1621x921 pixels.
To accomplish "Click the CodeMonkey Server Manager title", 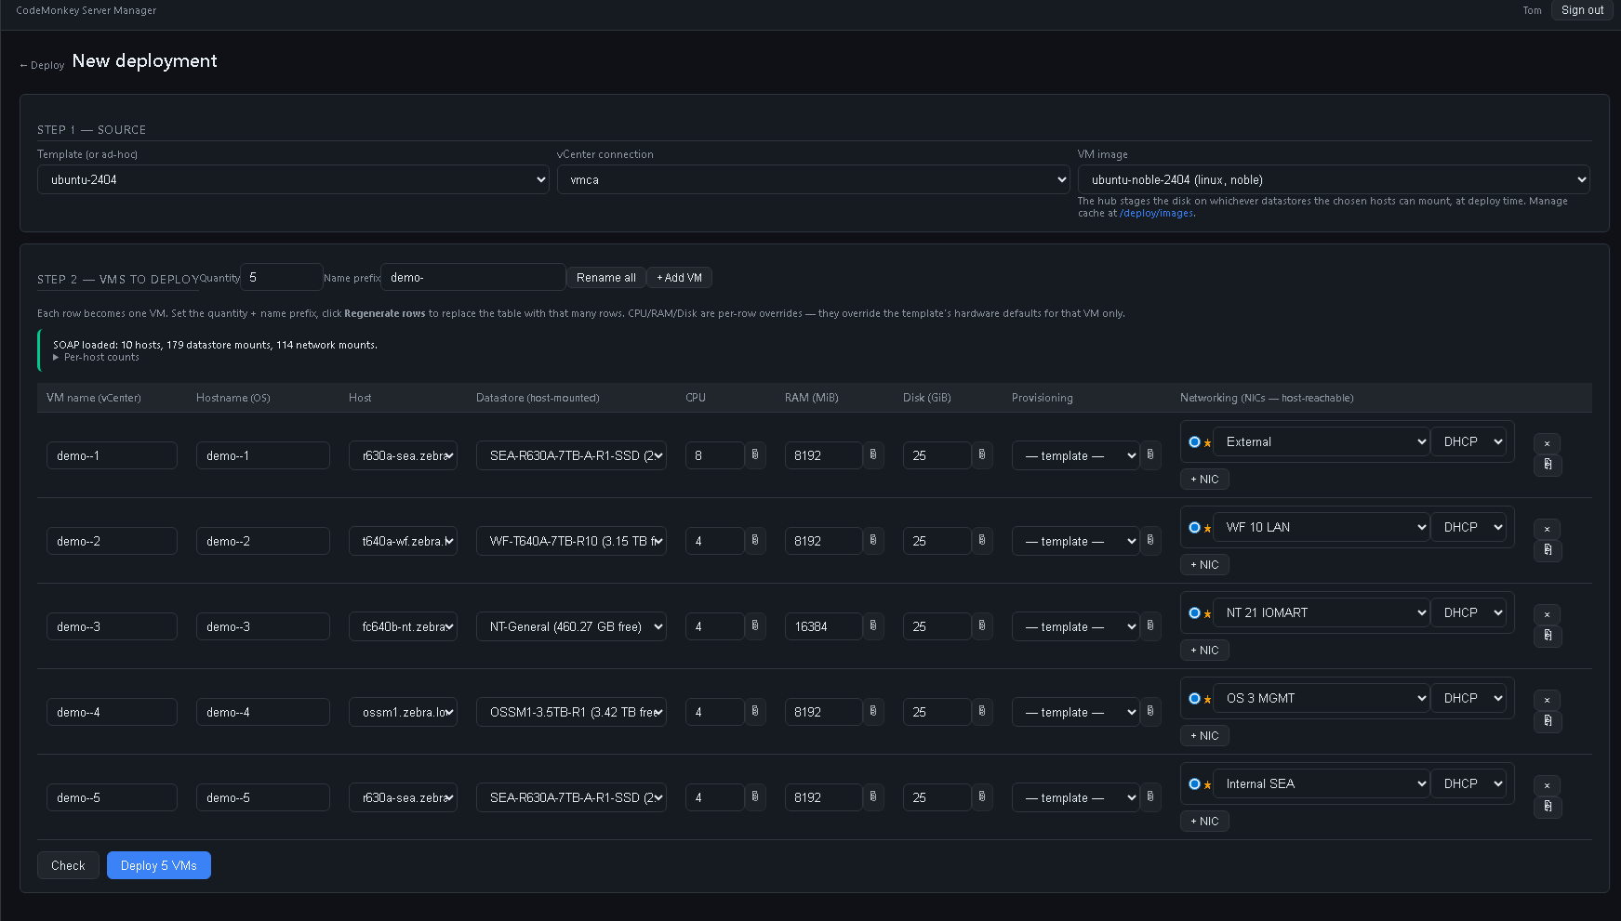I will pyautogui.click(x=86, y=11).
